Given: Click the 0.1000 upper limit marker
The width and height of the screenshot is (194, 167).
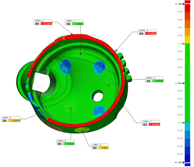Looking at the screenshot, I should click(x=184, y=4).
